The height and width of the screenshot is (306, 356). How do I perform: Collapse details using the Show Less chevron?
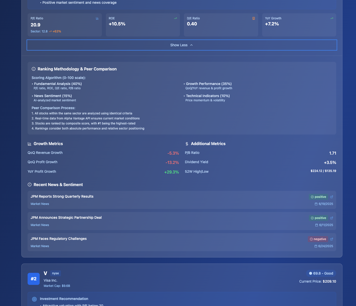191,45
